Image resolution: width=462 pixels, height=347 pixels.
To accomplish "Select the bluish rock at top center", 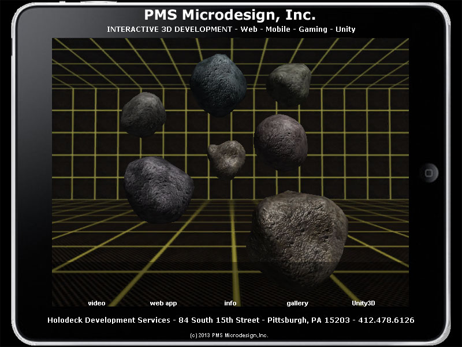I will (218, 84).
